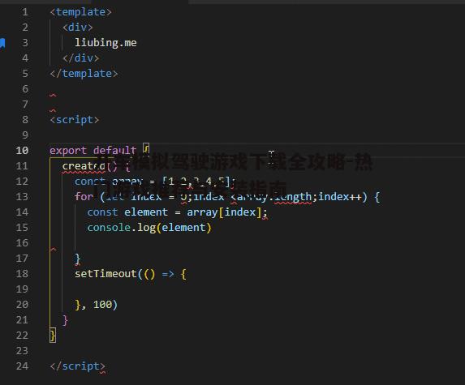Click the element variable on line 14
This screenshot has width=465, height=385.
[146, 212]
